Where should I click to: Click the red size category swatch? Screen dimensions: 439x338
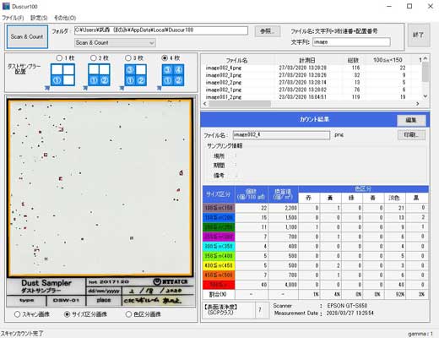(219, 285)
